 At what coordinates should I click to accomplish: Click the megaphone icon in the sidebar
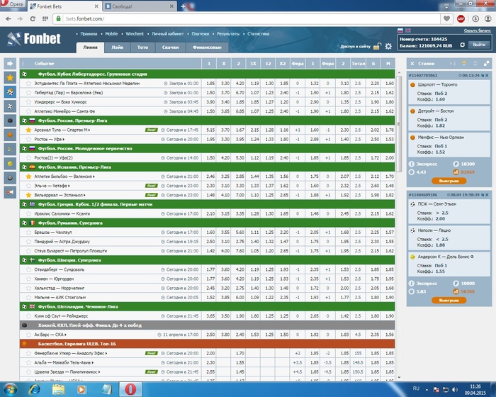[x=10, y=192]
